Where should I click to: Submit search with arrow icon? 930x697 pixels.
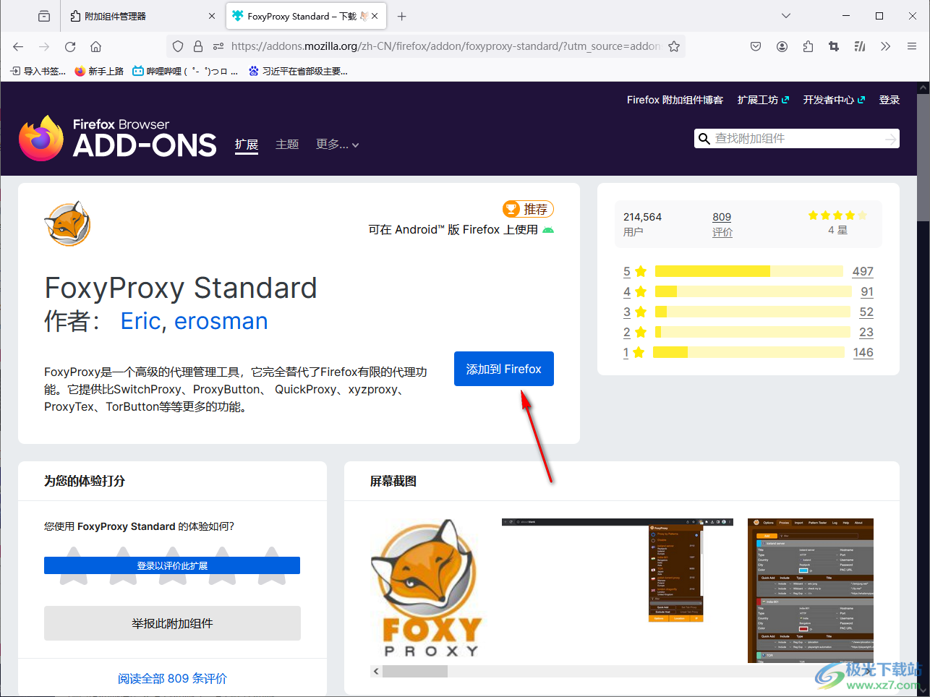click(x=890, y=139)
